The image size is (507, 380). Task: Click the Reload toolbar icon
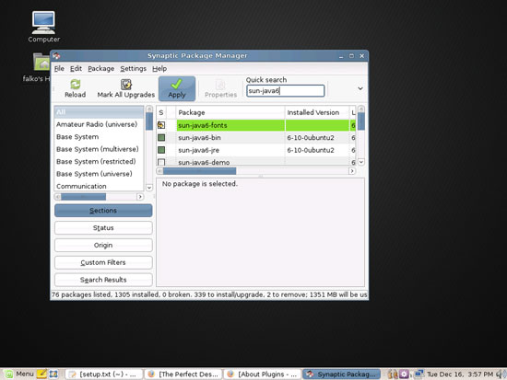click(76, 88)
